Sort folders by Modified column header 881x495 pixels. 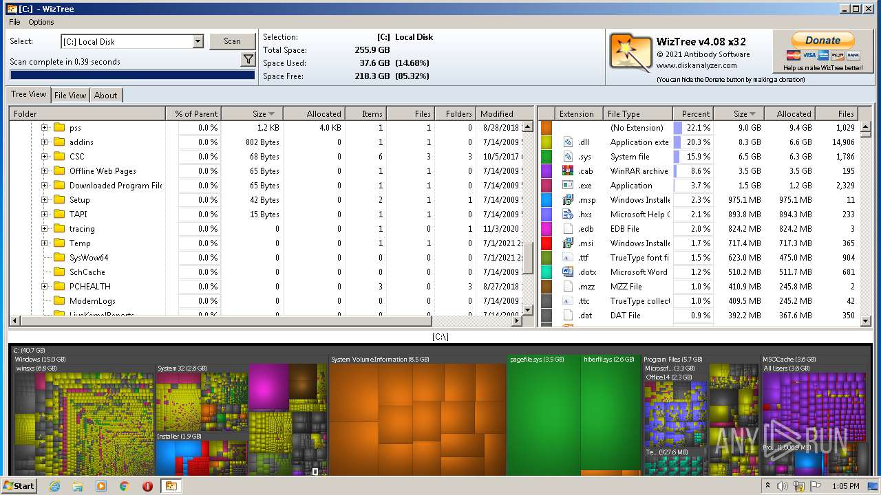(505, 113)
